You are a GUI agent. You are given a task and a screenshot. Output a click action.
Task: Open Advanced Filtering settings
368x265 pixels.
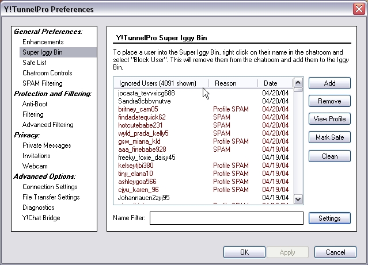click(48, 125)
